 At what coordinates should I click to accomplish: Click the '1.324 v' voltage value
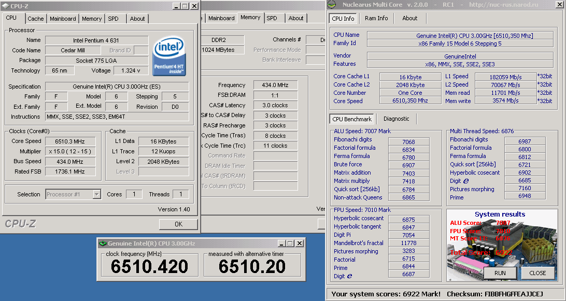131,71
